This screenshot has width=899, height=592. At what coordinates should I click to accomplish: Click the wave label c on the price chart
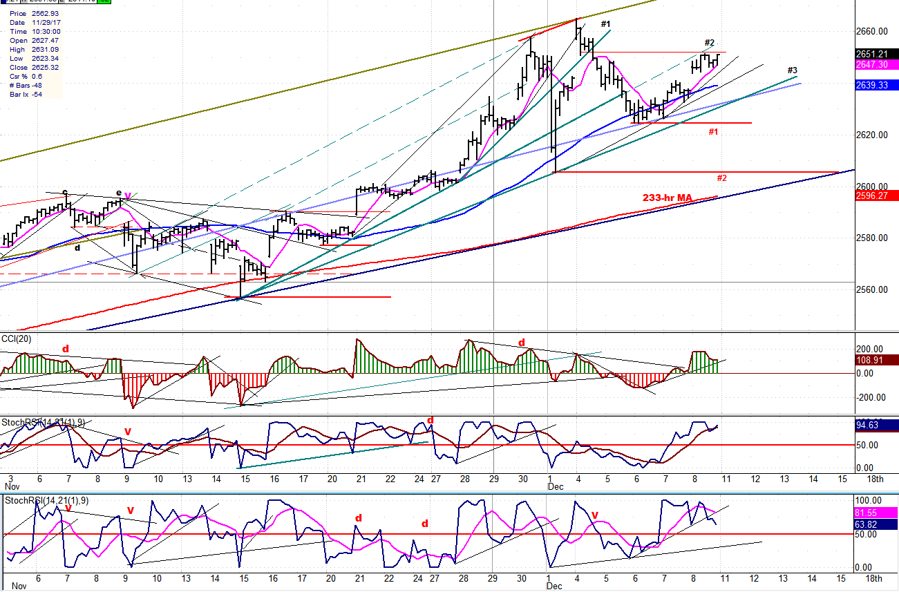point(65,193)
